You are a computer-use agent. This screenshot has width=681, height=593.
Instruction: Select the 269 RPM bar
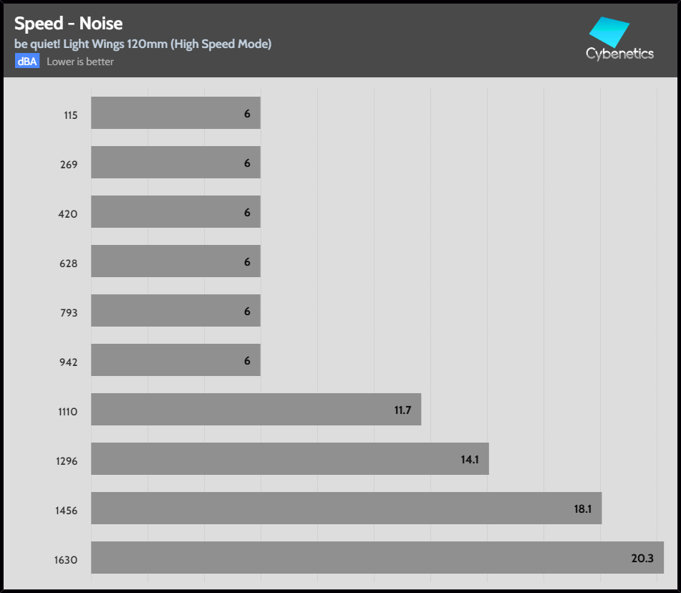coord(175,163)
